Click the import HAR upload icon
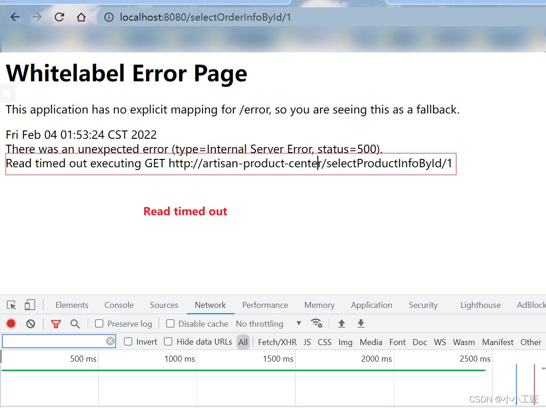The image size is (546, 408). (x=341, y=324)
